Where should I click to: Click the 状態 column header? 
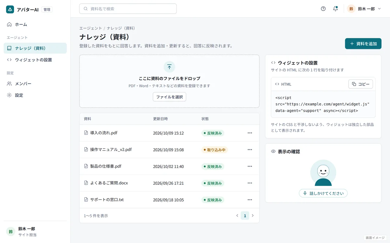click(x=205, y=119)
